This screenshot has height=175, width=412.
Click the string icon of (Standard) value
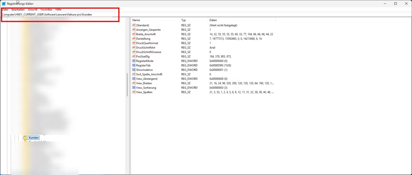134,25
